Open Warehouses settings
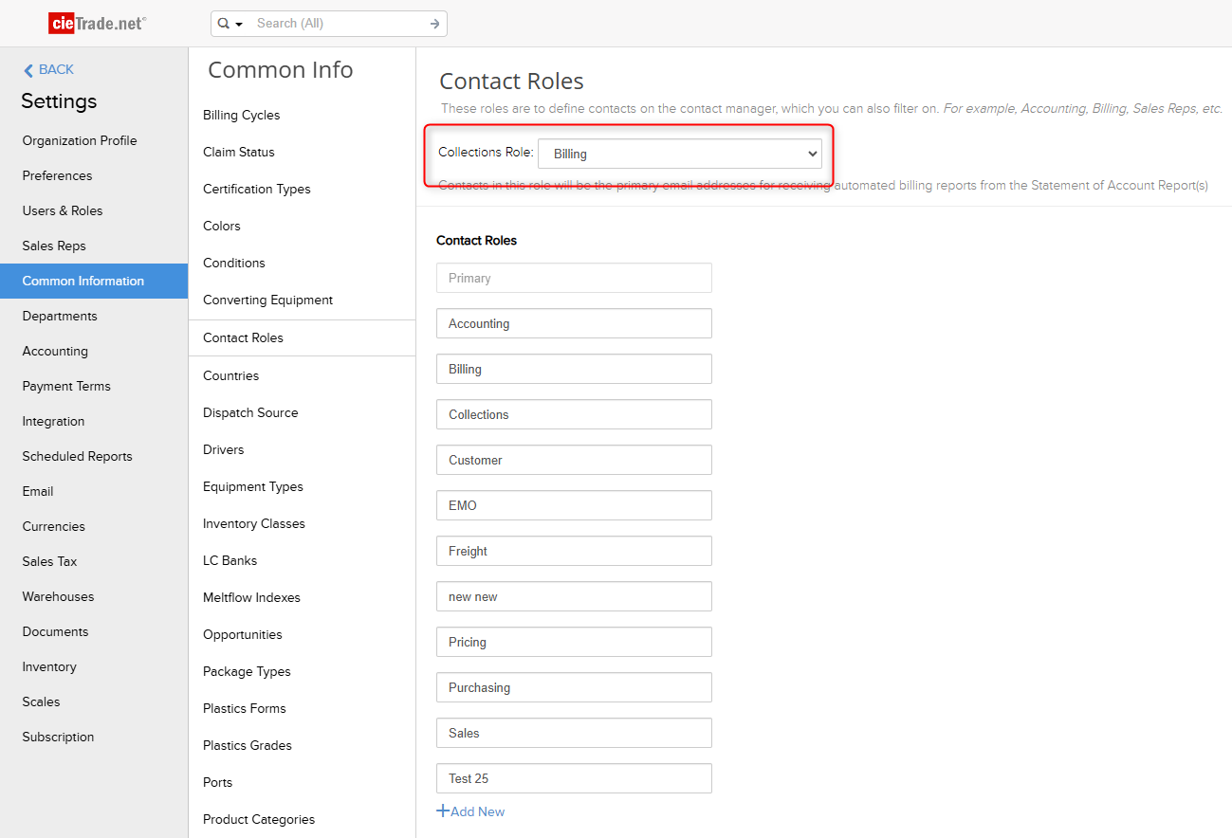Screen dimensions: 1232x838 click(58, 596)
